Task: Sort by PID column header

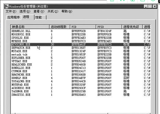Action: [83, 27]
